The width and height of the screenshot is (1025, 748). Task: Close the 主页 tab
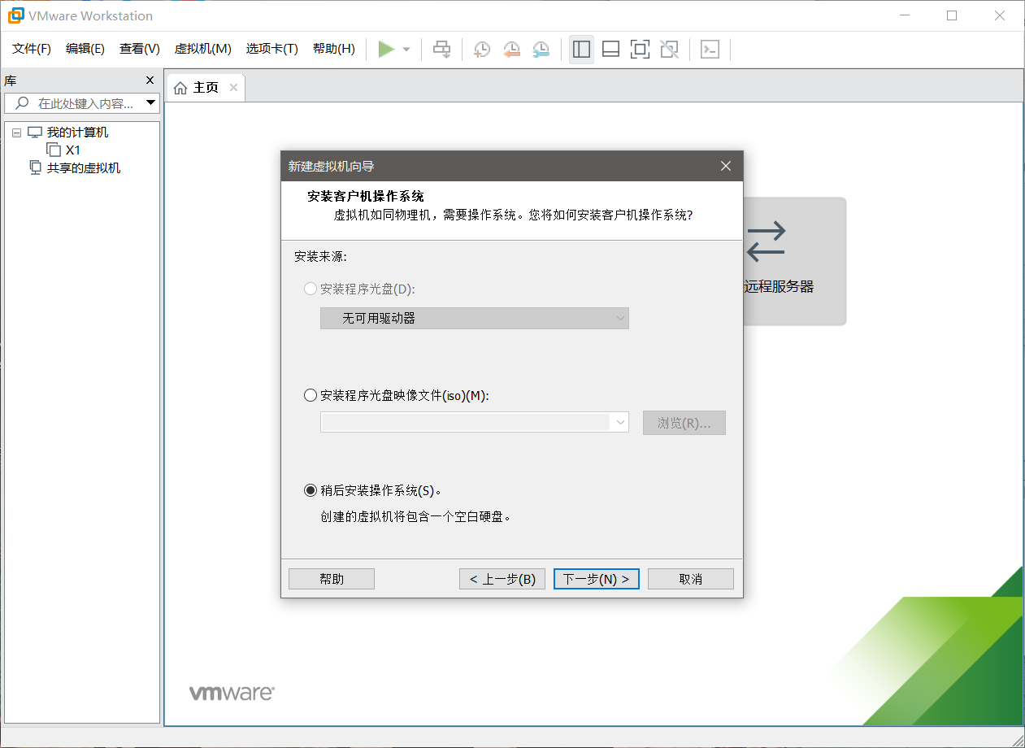233,88
